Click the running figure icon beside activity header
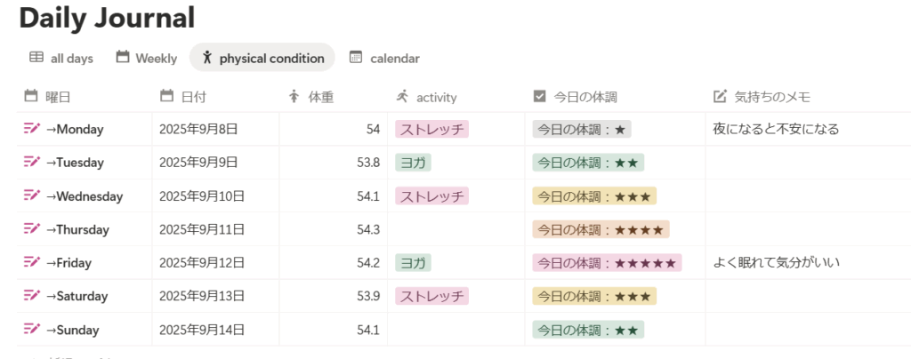This screenshot has height=359, width=911. pyautogui.click(x=402, y=96)
